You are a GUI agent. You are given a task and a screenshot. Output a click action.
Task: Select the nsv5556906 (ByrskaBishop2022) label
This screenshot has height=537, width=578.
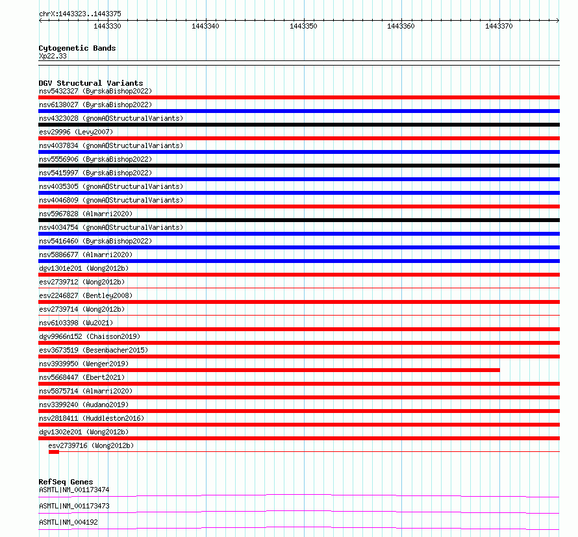pos(95,159)
